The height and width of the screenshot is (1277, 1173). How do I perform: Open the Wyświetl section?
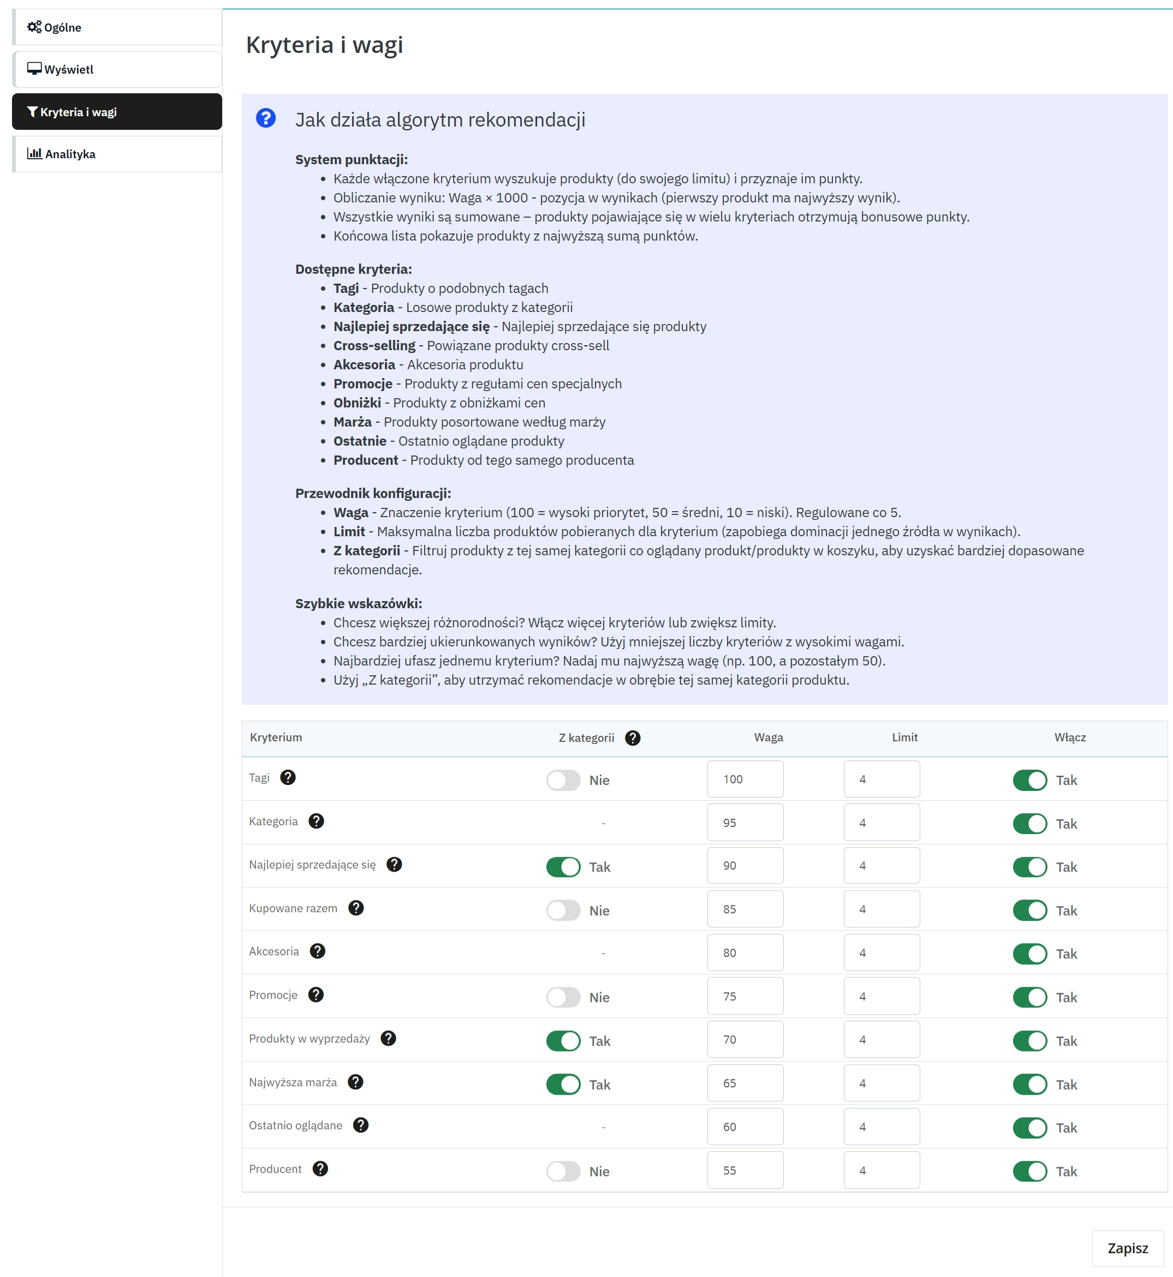pos(69,69)
